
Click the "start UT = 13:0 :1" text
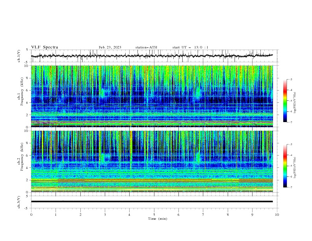coord(190,47)
